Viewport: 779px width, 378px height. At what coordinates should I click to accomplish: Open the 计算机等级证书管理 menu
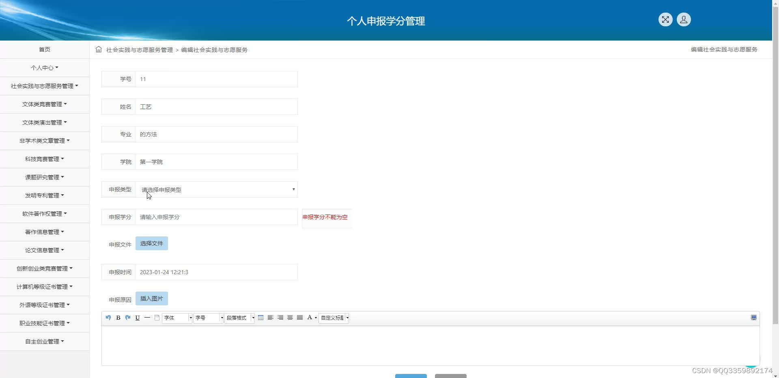(45, 287)
